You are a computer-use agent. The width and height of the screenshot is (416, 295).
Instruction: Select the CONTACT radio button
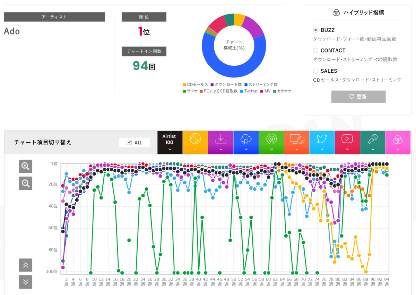click(x=315, y=51)
